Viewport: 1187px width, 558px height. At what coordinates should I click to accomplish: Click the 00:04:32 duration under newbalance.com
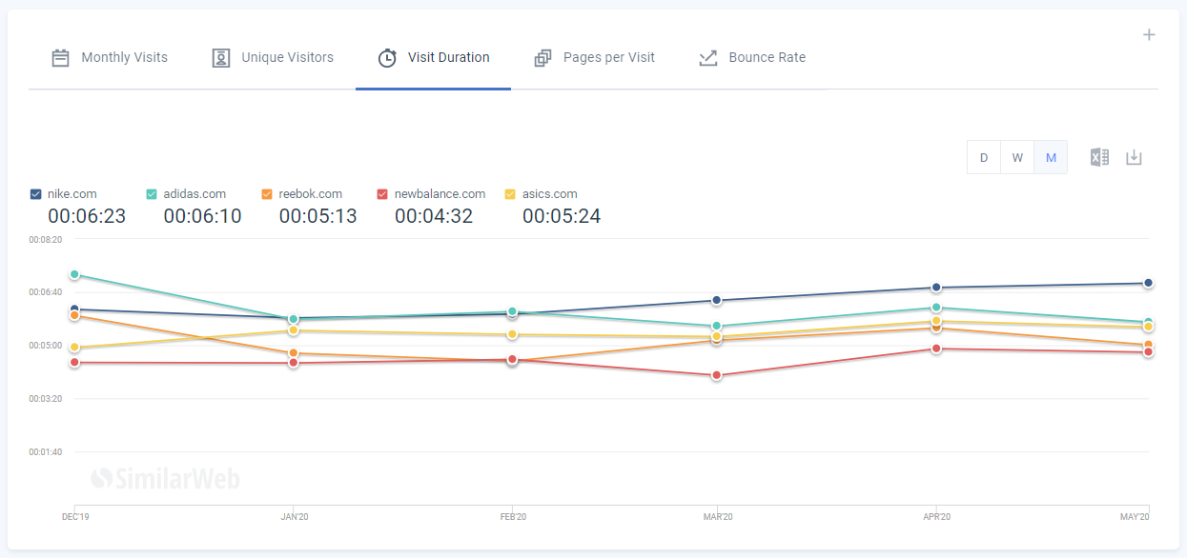click(x=434, y=216)
